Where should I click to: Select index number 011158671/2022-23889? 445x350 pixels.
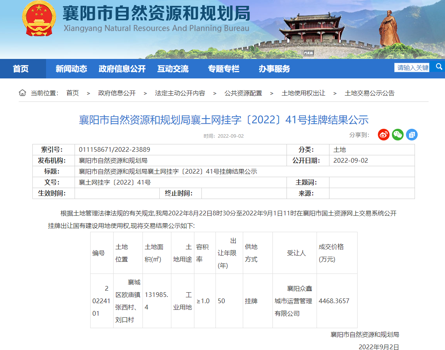[114, 149]
